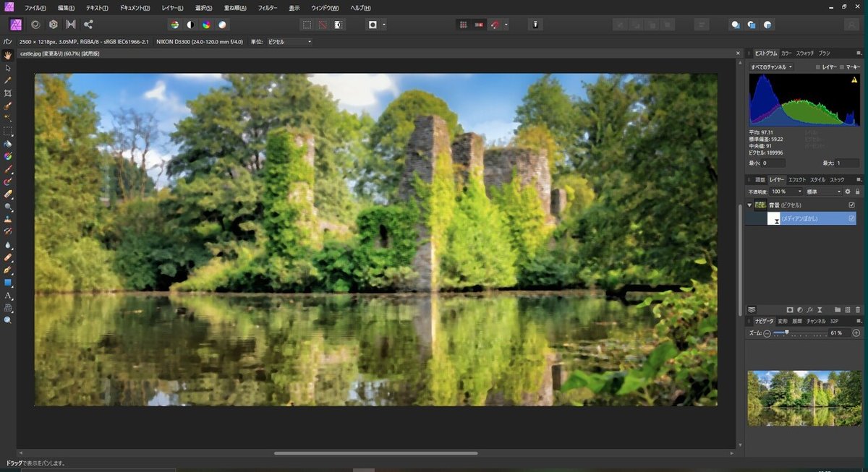This screenshot has width=868, height=472.
Task: Delete the selected layer with trash icon
Action: coord(858,309)
